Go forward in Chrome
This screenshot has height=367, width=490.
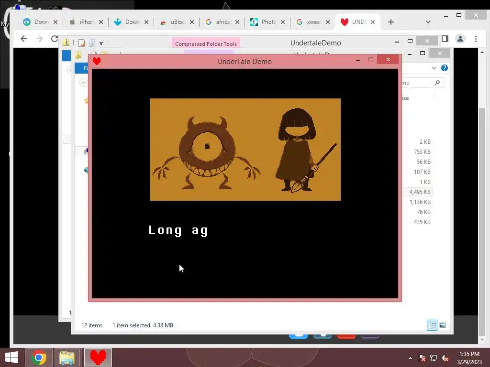click(39, 39)
